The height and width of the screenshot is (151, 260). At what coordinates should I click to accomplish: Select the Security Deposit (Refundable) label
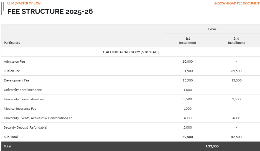[26, 127]
